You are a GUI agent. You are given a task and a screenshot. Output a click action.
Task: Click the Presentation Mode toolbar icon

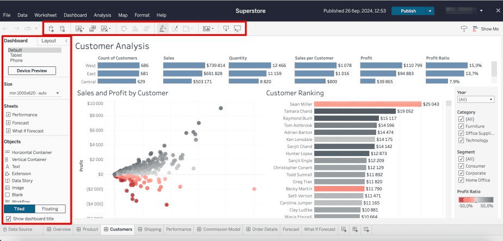click(x=237, y=28)
